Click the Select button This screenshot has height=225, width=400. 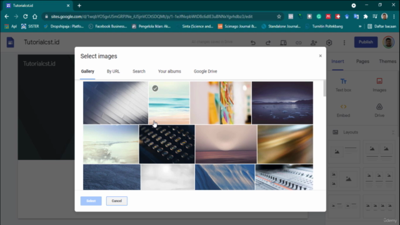pyautogui.click(x=91, y=201)
